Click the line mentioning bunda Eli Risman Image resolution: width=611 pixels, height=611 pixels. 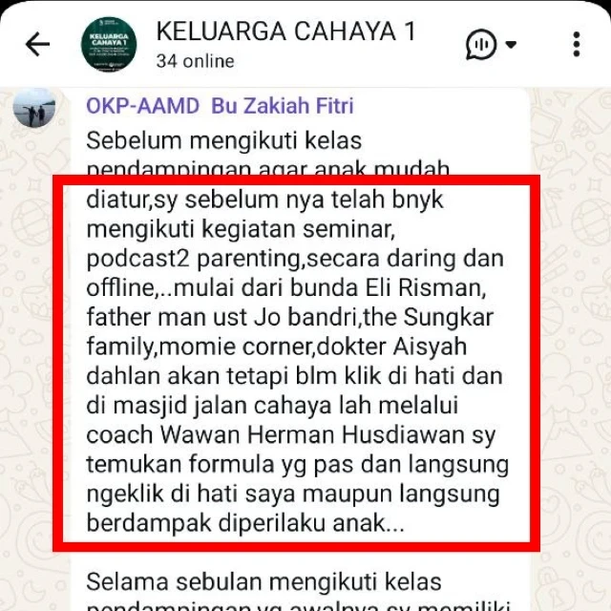pyautogui.click(x=286, y=288)
